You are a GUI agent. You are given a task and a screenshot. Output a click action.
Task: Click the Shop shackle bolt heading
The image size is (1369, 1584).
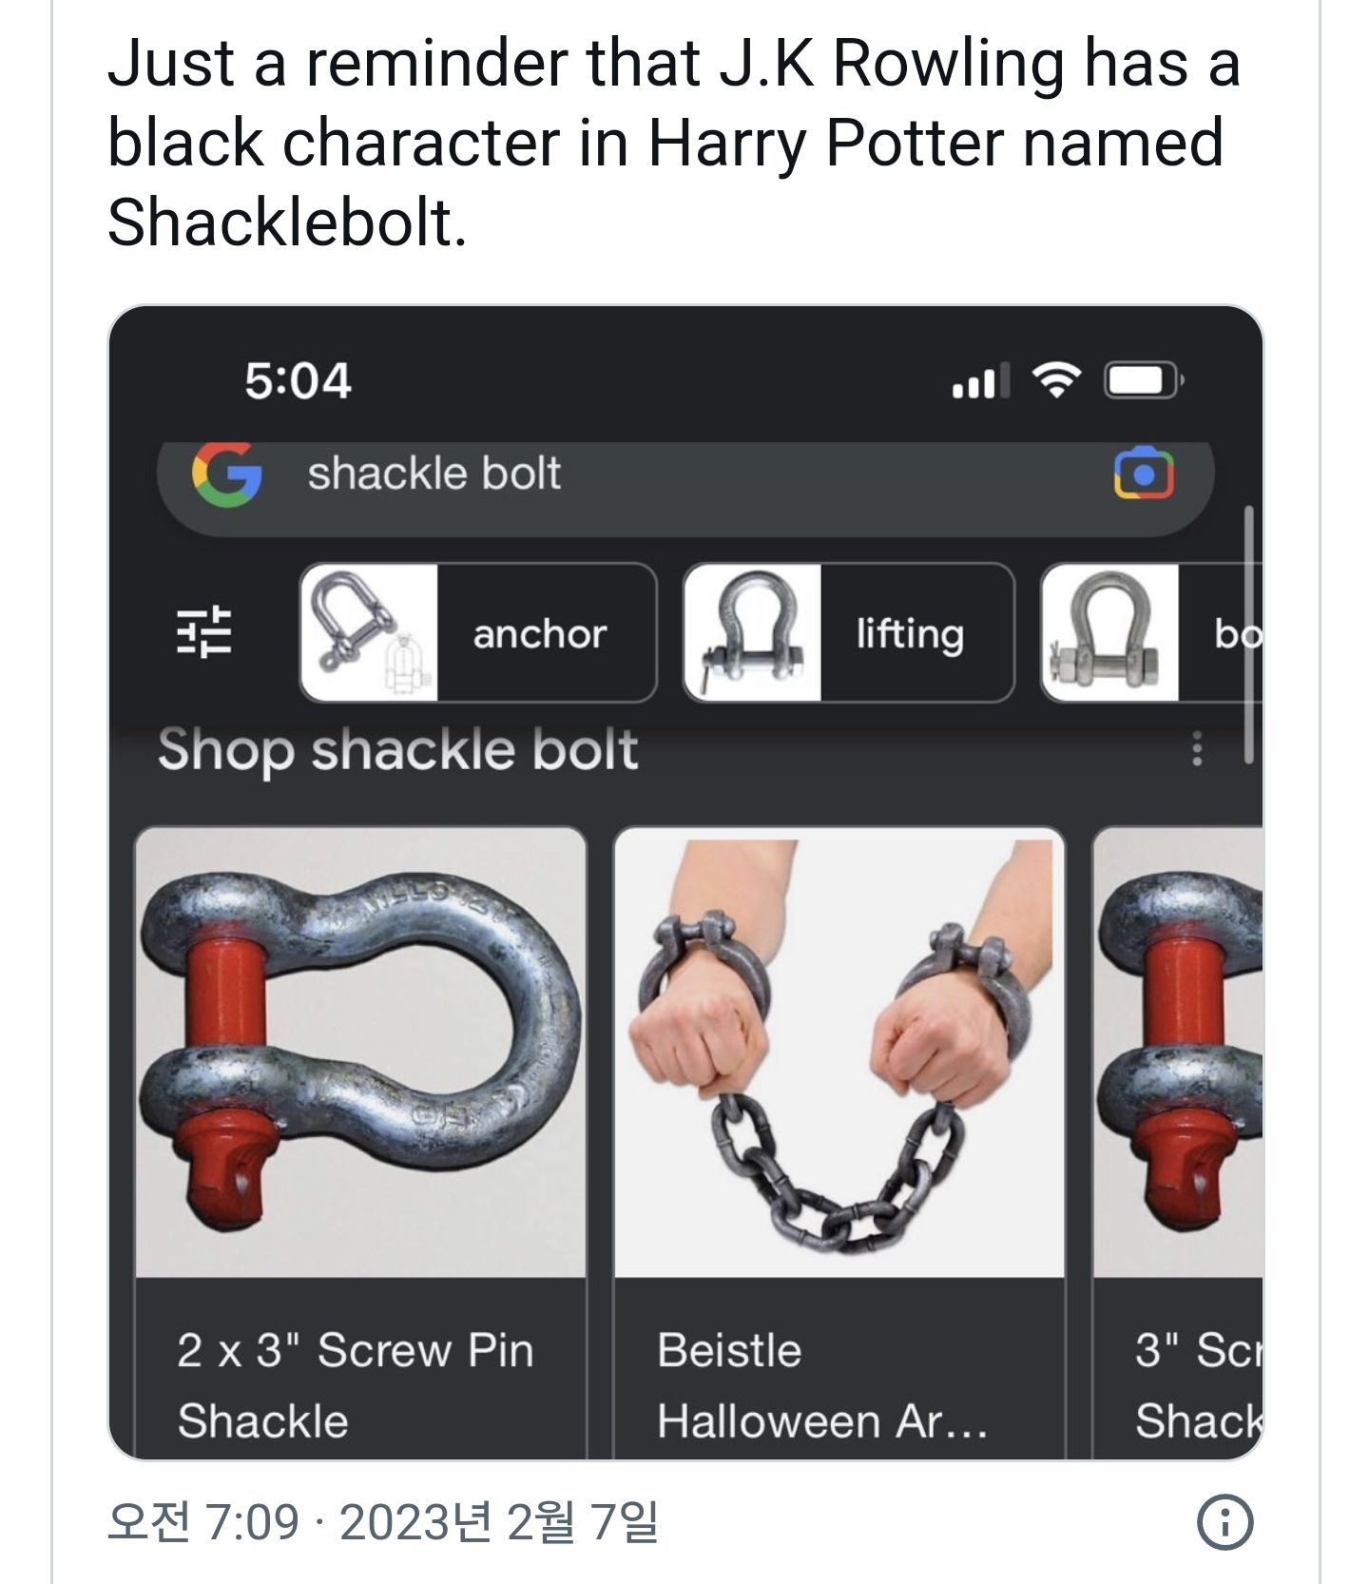(397, 749)
